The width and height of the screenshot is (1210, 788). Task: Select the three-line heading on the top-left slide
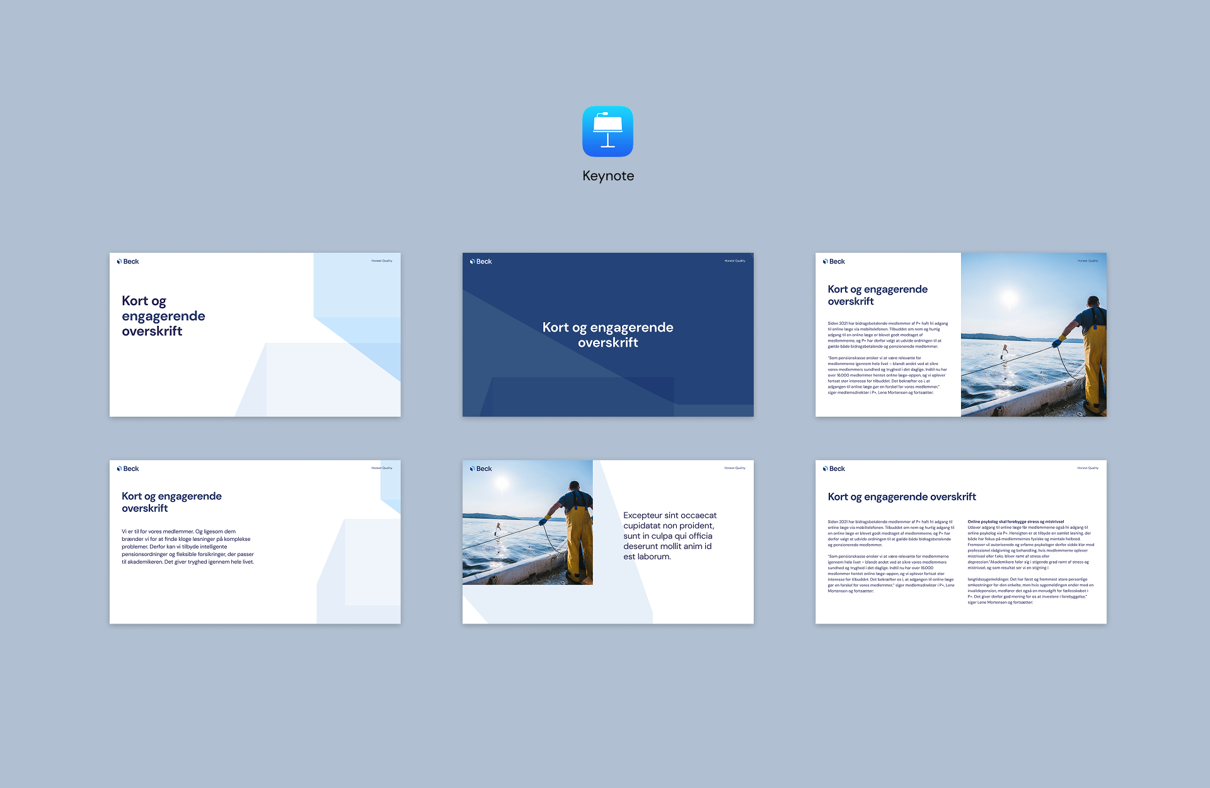coord(163,316)
